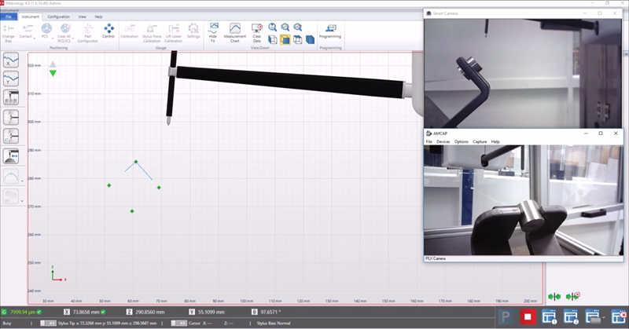The height and width of the screenshot is (329, 629).
Task: Click the Y profile measurement icon in sidebar
Action: click(x=12, y=78)
